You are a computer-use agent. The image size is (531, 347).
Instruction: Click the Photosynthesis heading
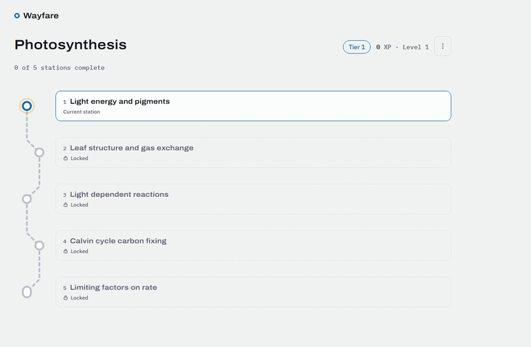click(x=70, y=45)
